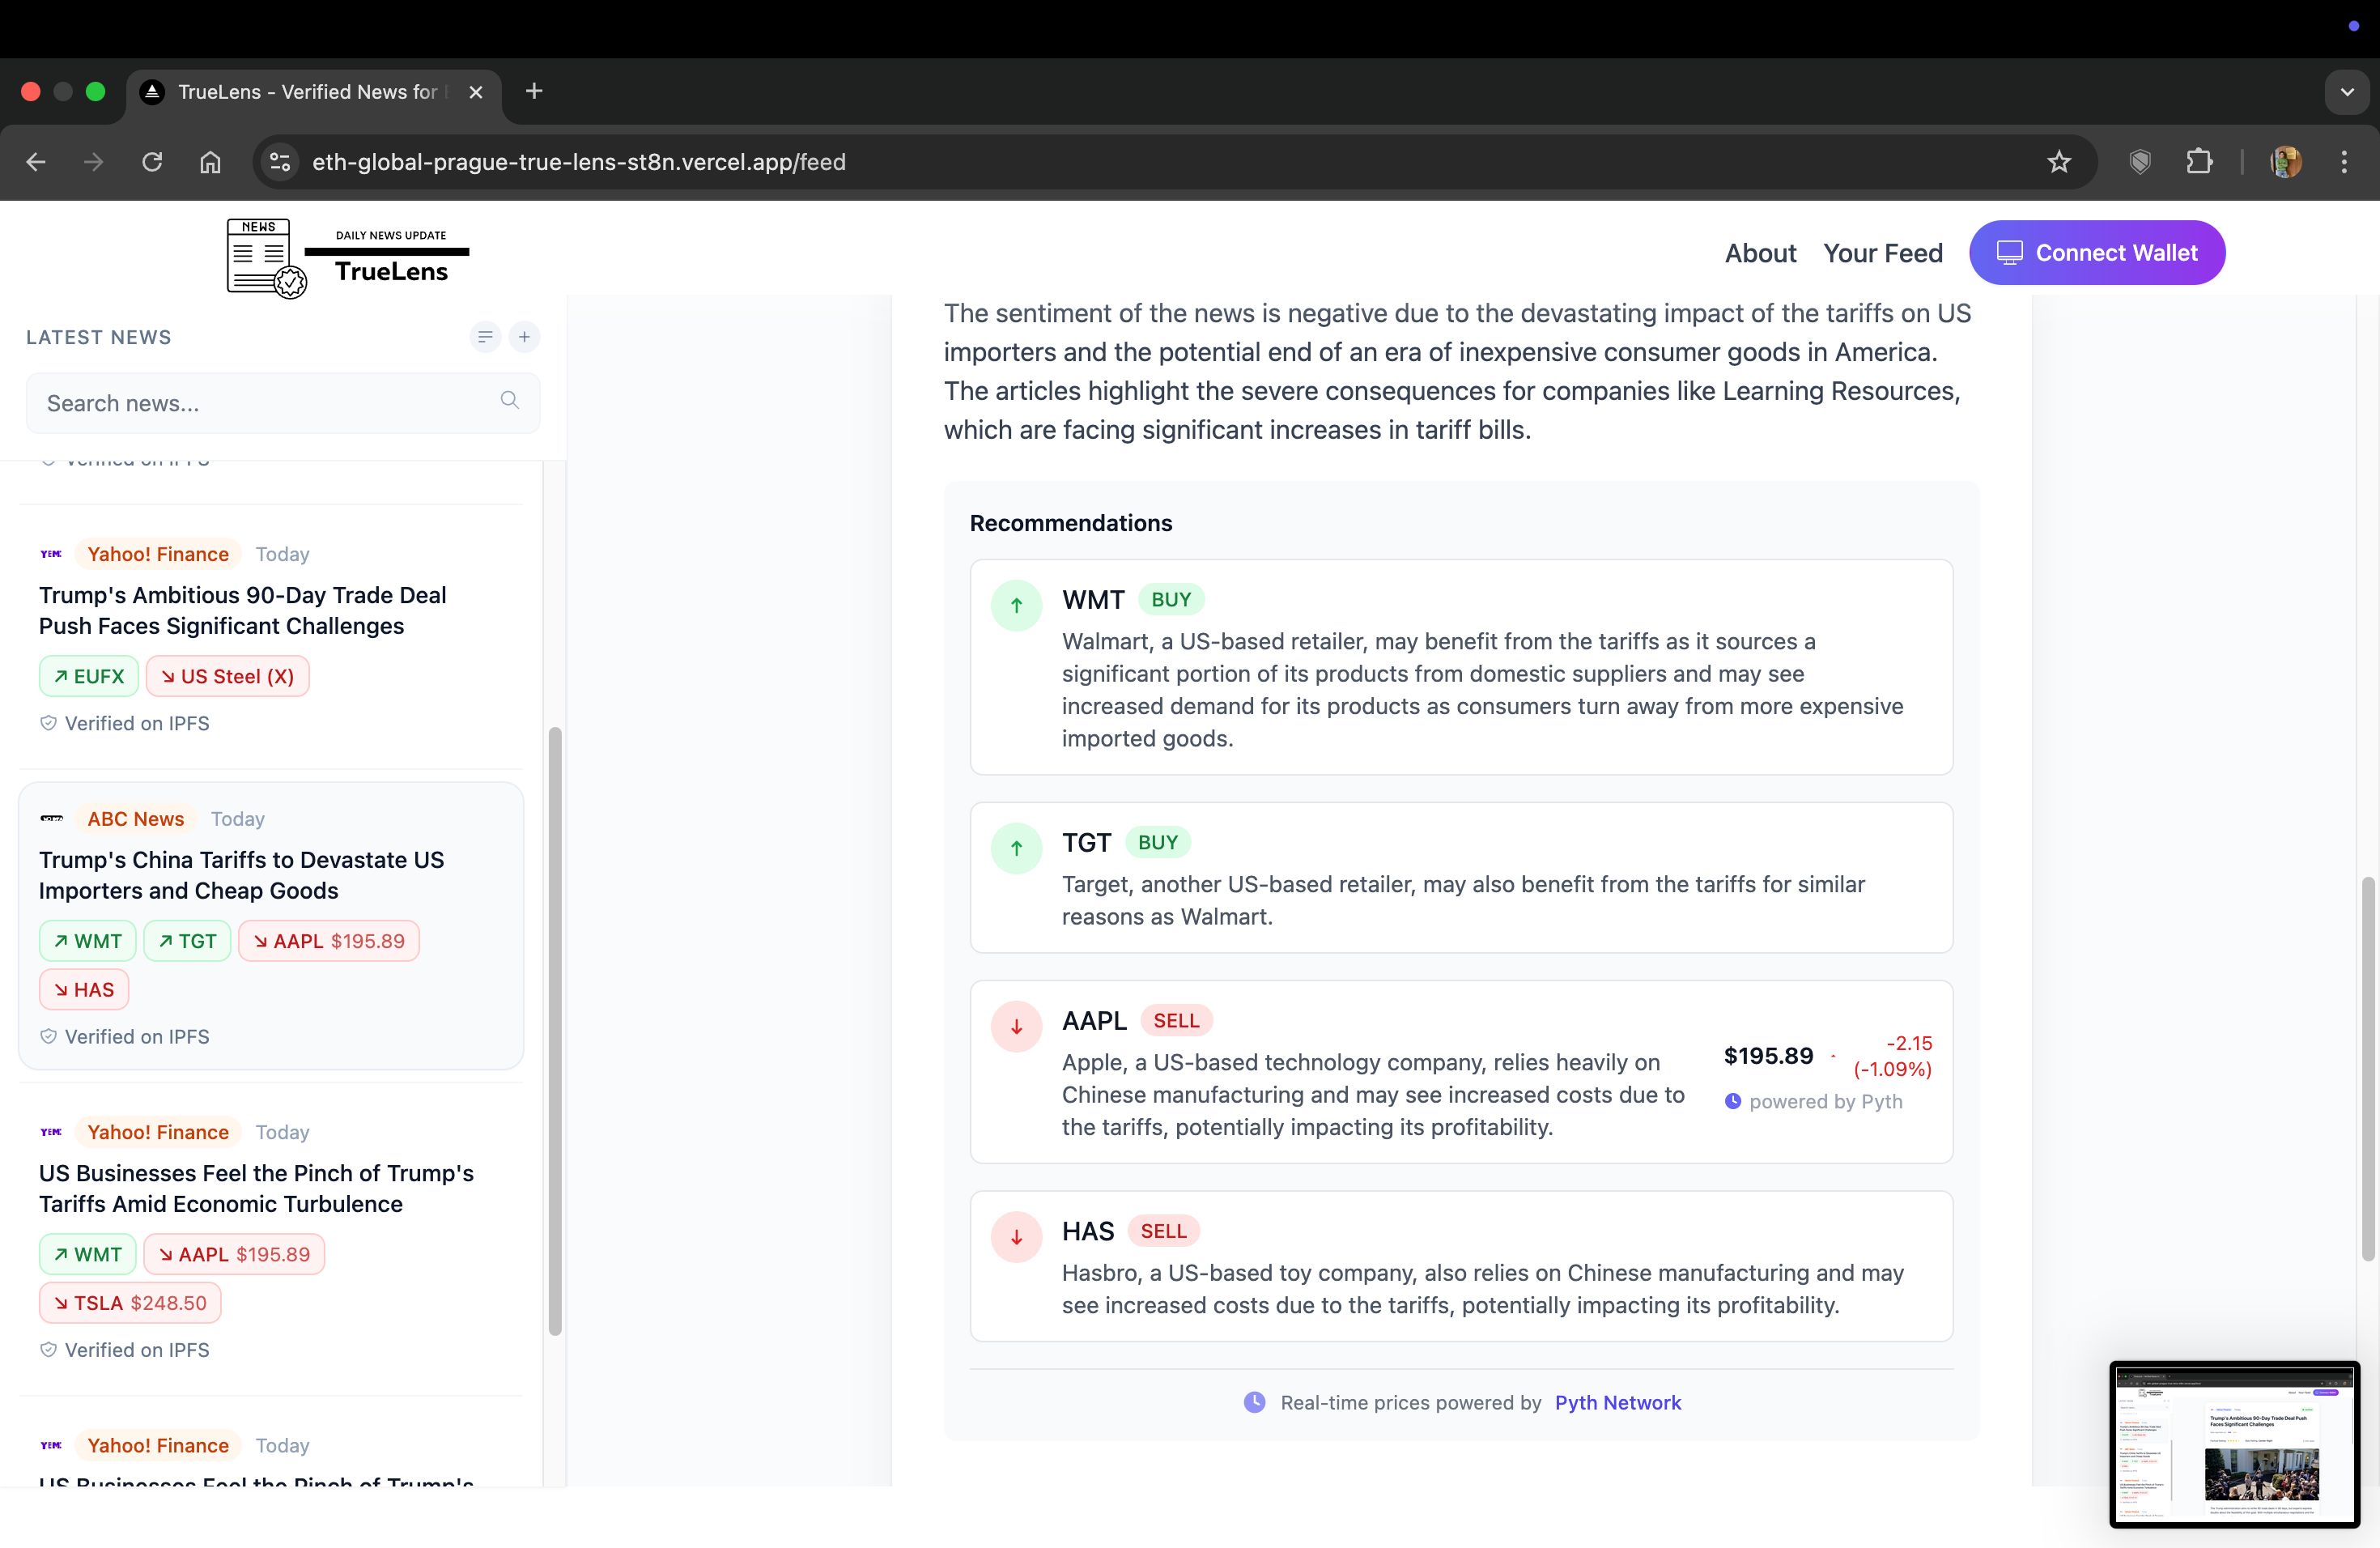Open US Businesses Feel the Pinch article
The width and height of the screenshot is (2380, 1548).
[256, 1188]
